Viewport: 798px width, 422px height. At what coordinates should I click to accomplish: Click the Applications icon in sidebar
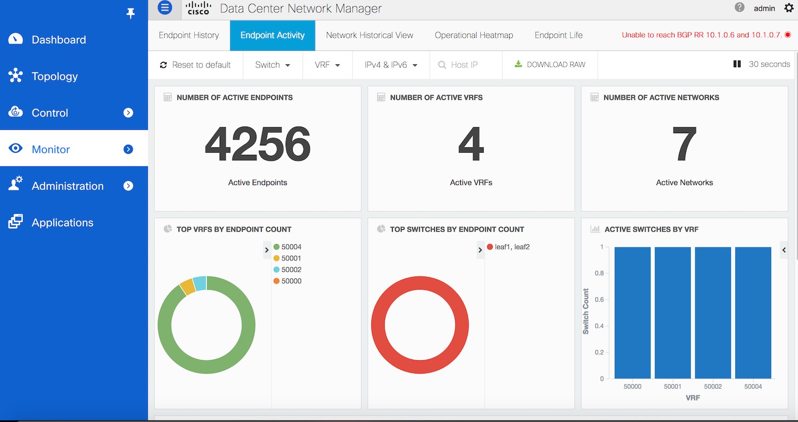[15, 222]
